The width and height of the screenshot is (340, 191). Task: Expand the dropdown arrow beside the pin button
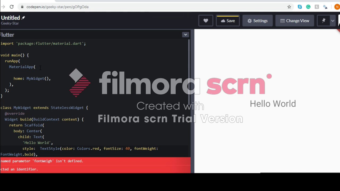pos(333,21)
